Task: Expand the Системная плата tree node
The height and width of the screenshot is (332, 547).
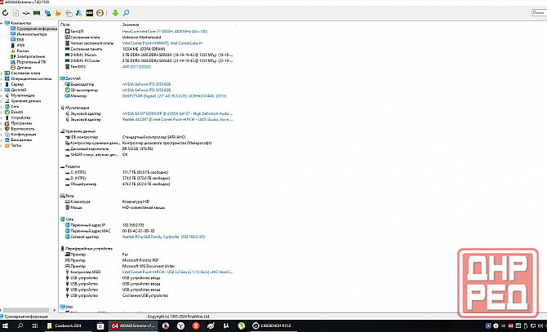Action: (x=3, y=73)
